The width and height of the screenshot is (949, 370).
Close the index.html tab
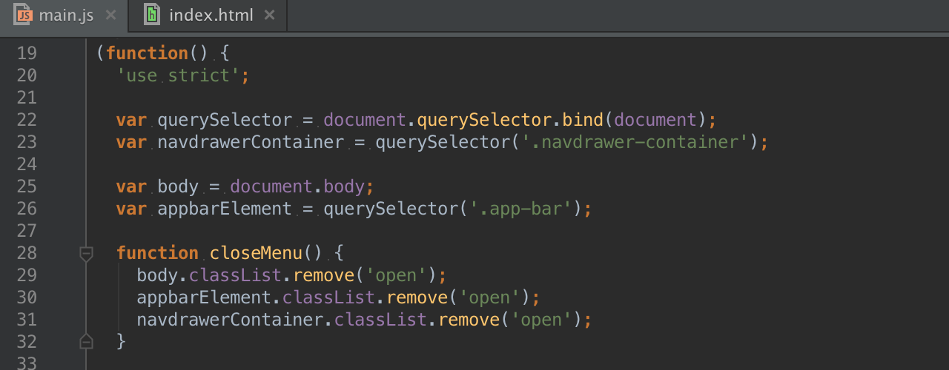click(x=269, y=15)
